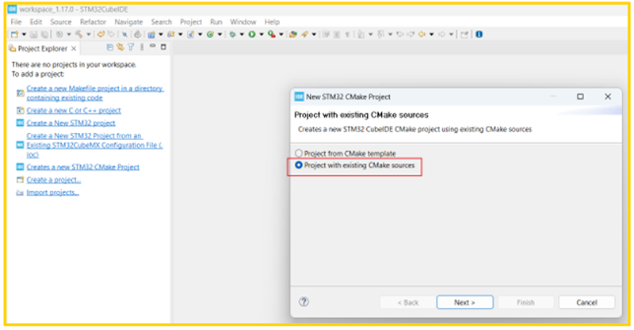Open the Run menu
This screenshot has height=330, width=634.
point(216,22)
